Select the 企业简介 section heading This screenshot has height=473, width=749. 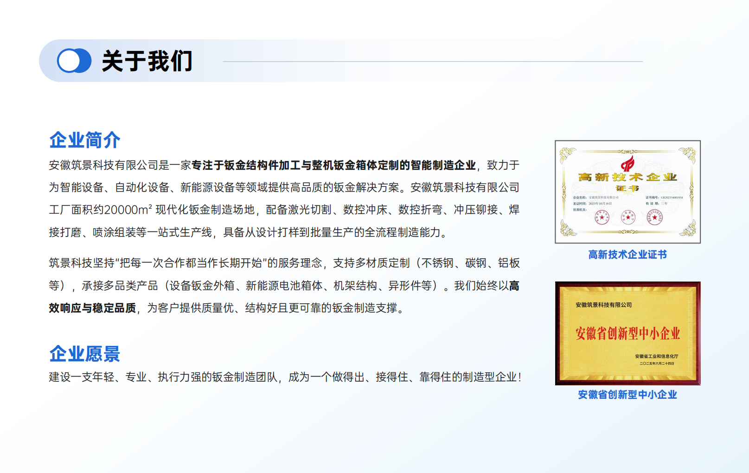coord(85,140)
